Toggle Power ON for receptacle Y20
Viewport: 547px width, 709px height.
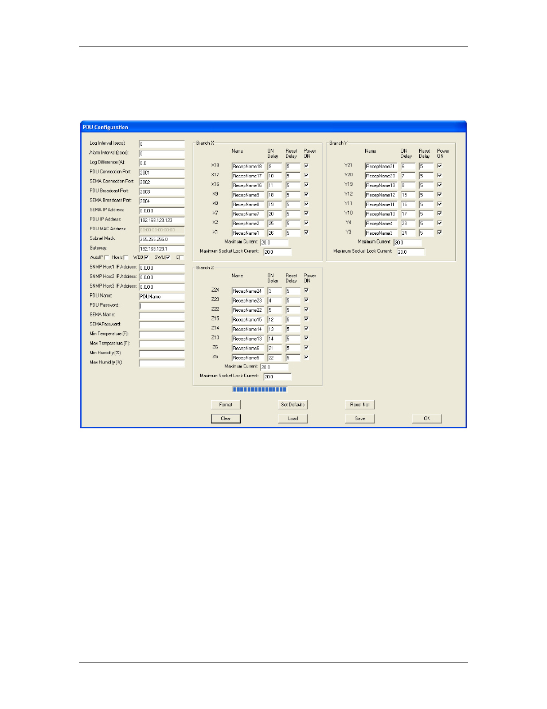click(x=440, y=175)
